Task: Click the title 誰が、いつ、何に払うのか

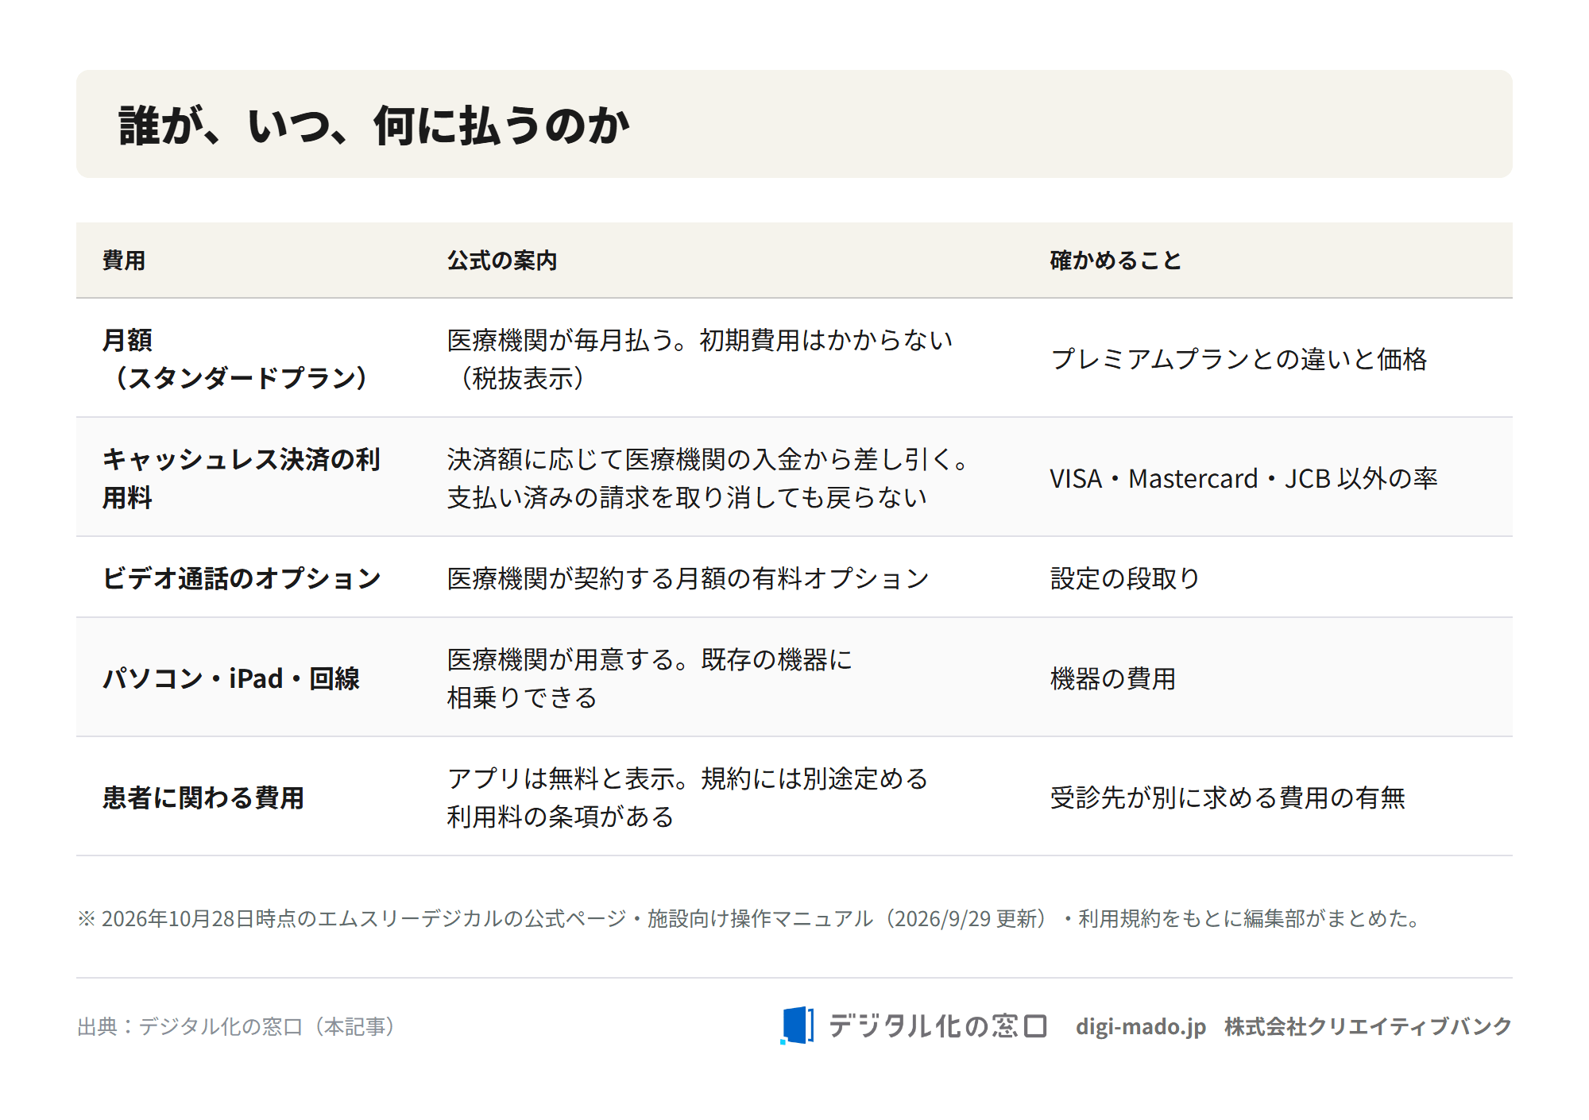Action: (374, 126)
